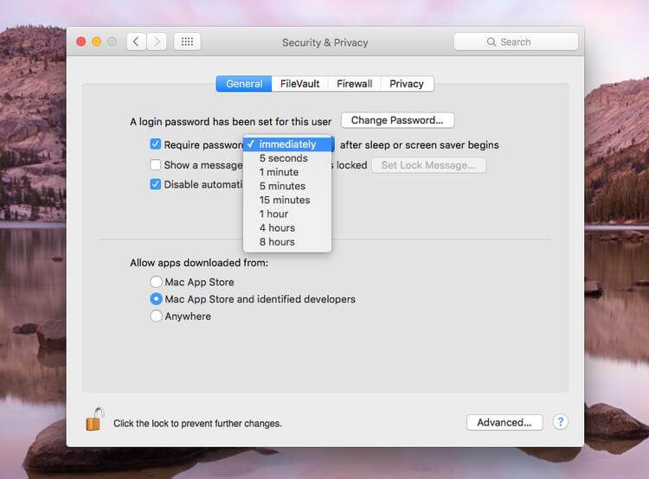Uncheck Disable automatic login checkbox
The image size is (649, 479).
155,184
